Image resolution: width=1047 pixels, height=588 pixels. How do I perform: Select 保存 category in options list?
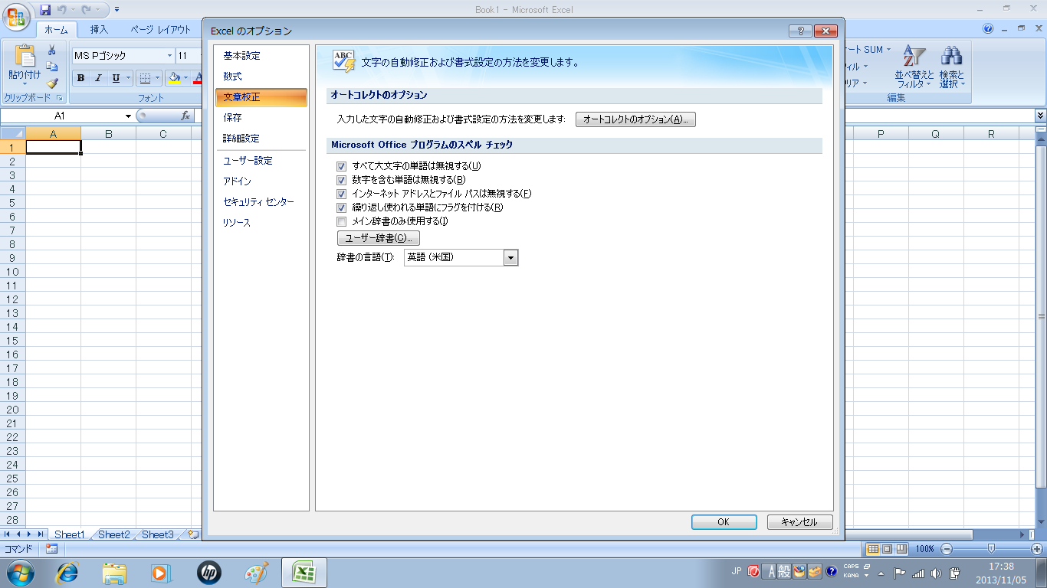pos(232,118)
